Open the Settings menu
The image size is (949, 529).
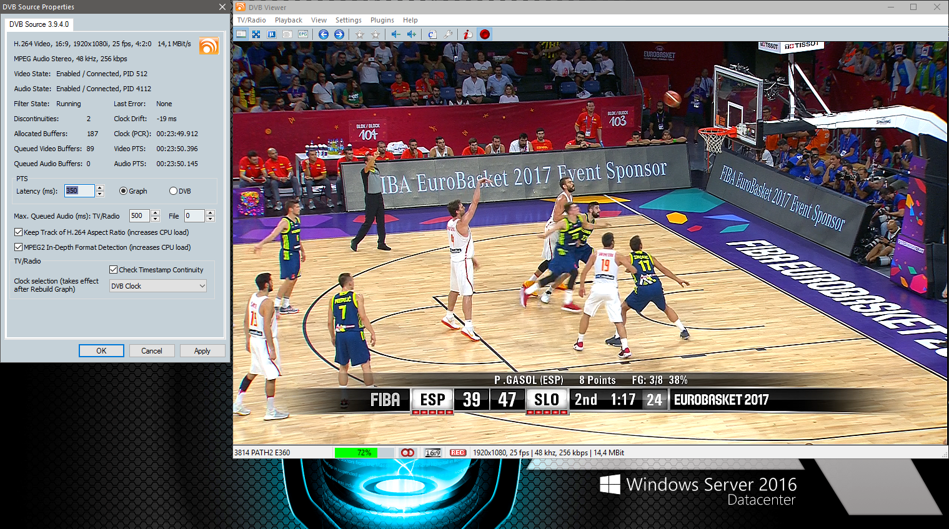tap(349, 20)
